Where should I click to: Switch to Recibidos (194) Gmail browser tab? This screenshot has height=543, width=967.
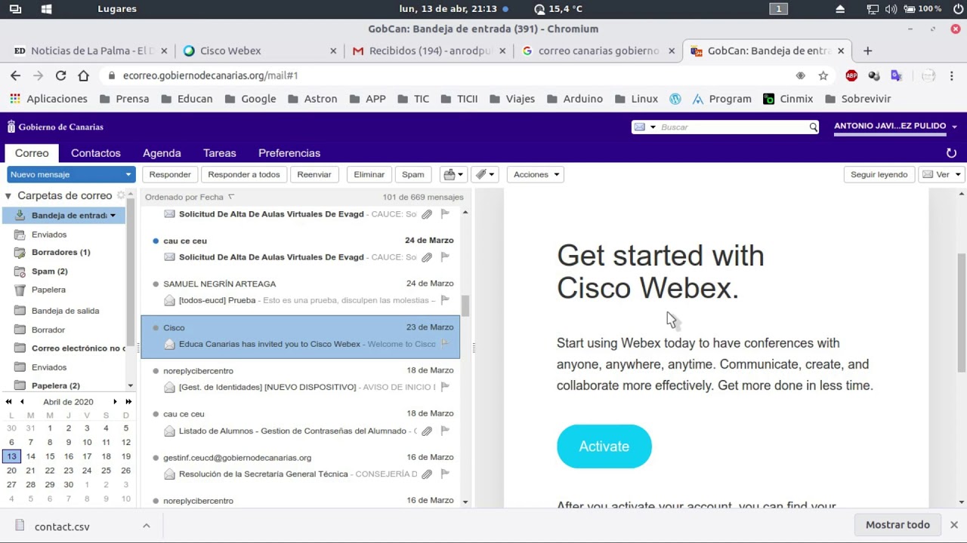(429, 51)
